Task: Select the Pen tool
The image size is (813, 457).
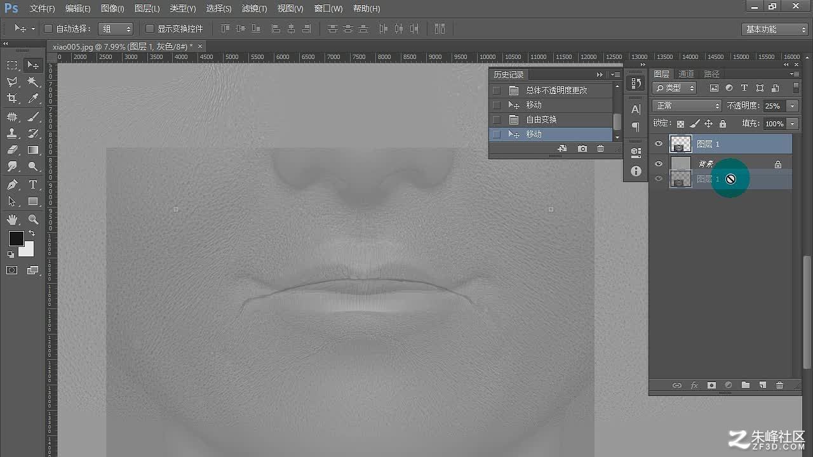Action: pos(12,185)
